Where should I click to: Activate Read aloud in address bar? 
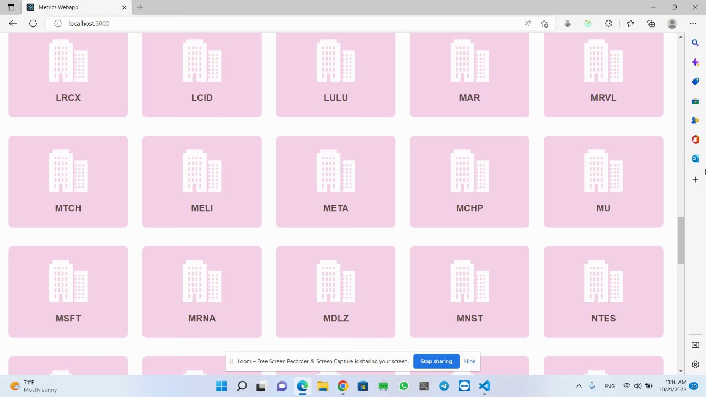528,23
